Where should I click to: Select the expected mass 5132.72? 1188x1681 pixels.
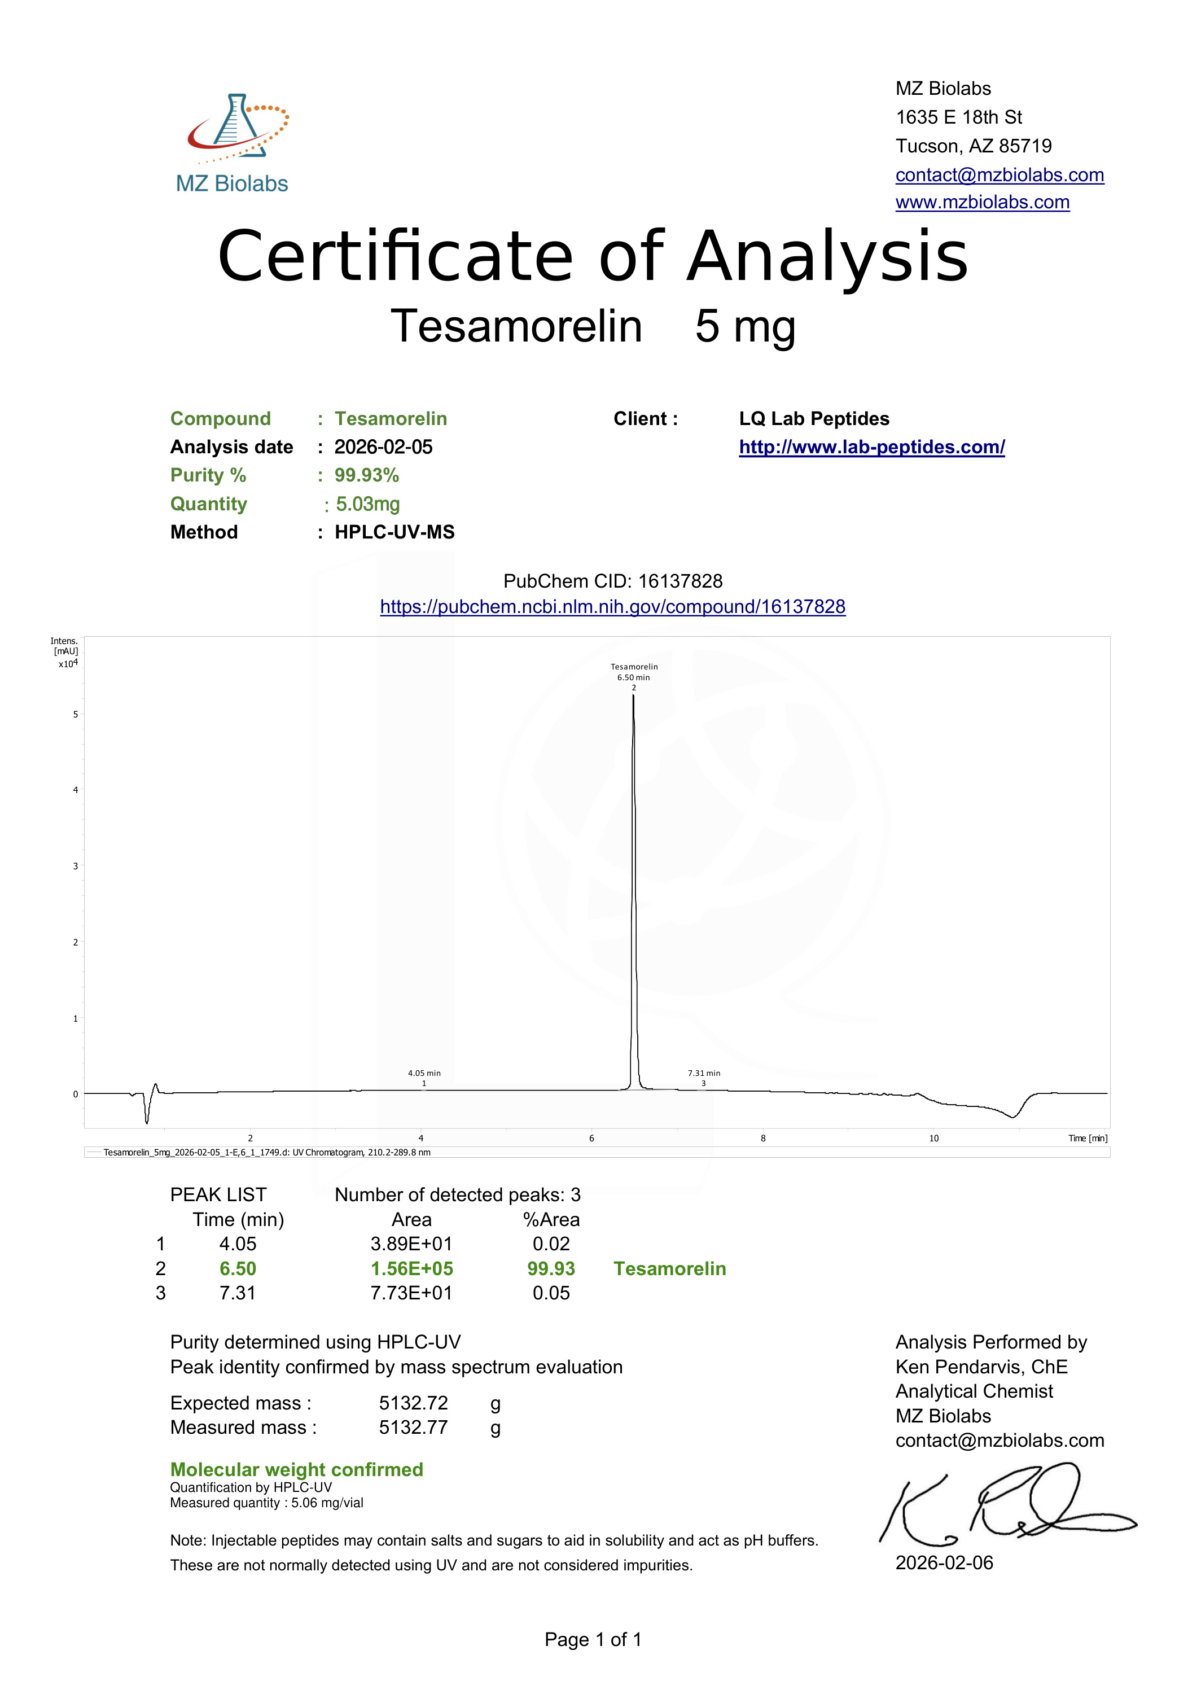coord(413,1403)
